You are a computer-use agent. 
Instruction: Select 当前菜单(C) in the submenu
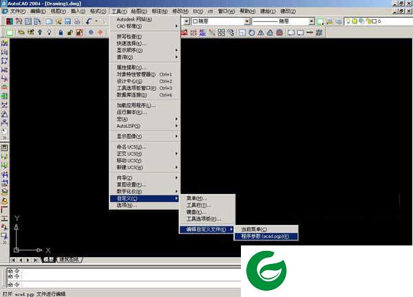click(266, 230)
